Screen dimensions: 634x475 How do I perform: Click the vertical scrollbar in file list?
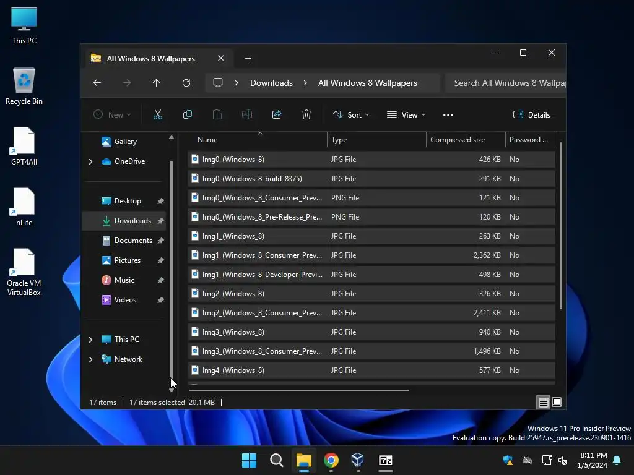[561, 226]
